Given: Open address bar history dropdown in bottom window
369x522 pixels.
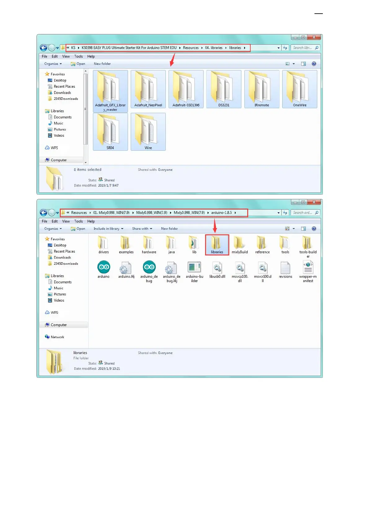Looking at the screenshot, I should [x=279, y=213].
